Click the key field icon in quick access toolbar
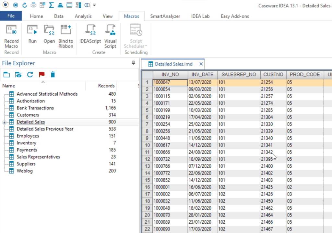This screenshot has width=332, height=233. click(78, 5)
